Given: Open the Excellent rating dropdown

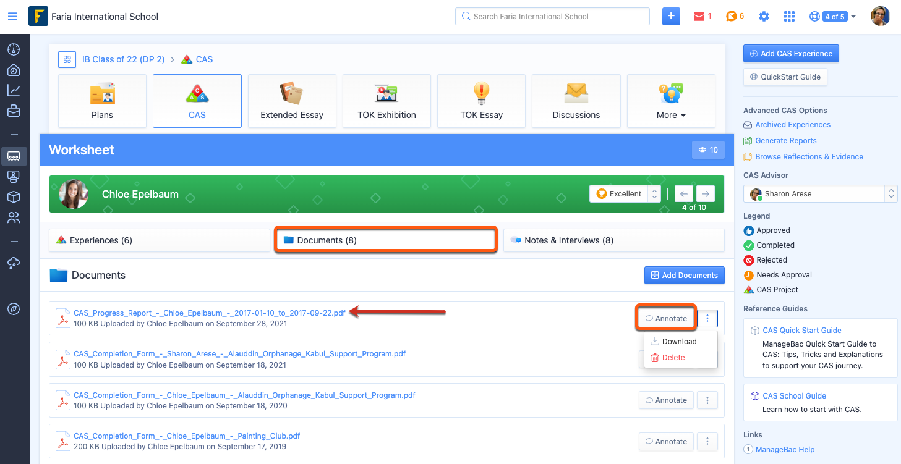Looking at the screenshot, I should coord(625,194).
